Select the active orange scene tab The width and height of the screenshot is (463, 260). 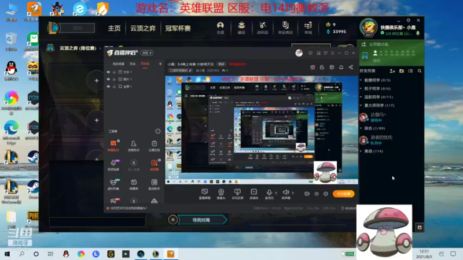point(145,64)
